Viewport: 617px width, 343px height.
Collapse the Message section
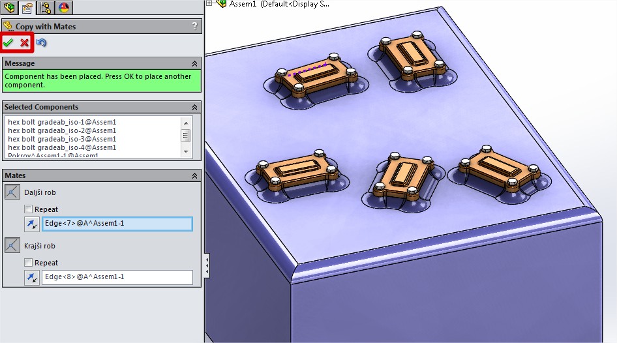[x=194, y=63]
